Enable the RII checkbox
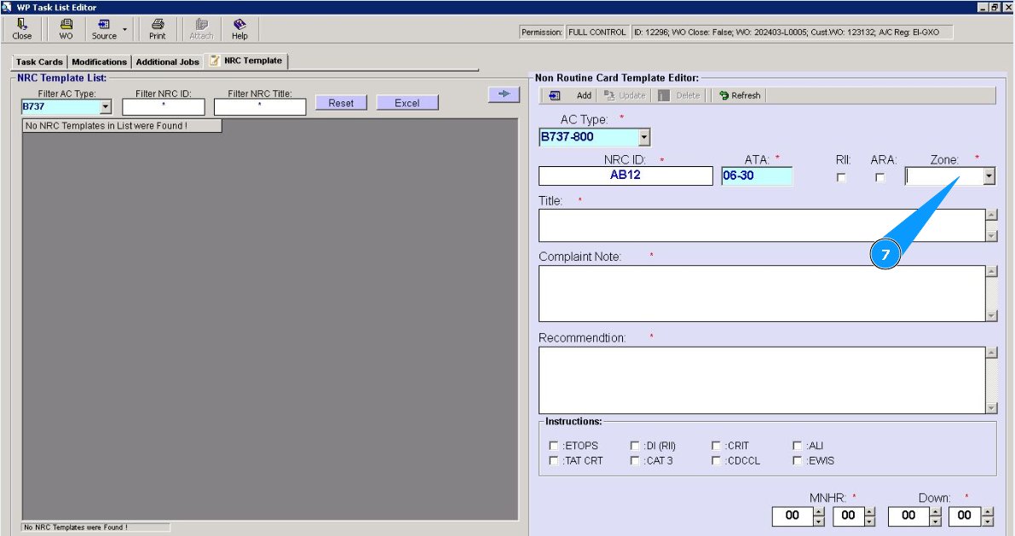The height and width of the screenshot is (536, 1015). coord(842,177)
